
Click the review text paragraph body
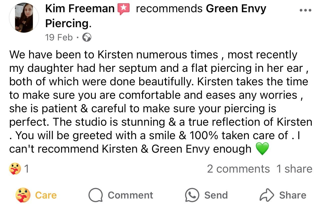pos(160,102)
